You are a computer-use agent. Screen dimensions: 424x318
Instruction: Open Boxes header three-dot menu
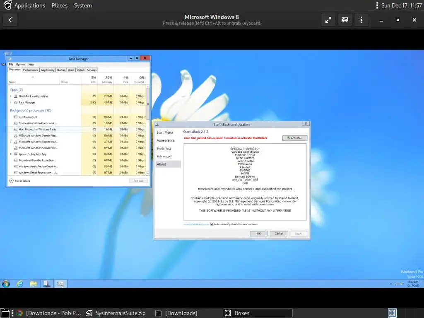[x=361, y=20]
